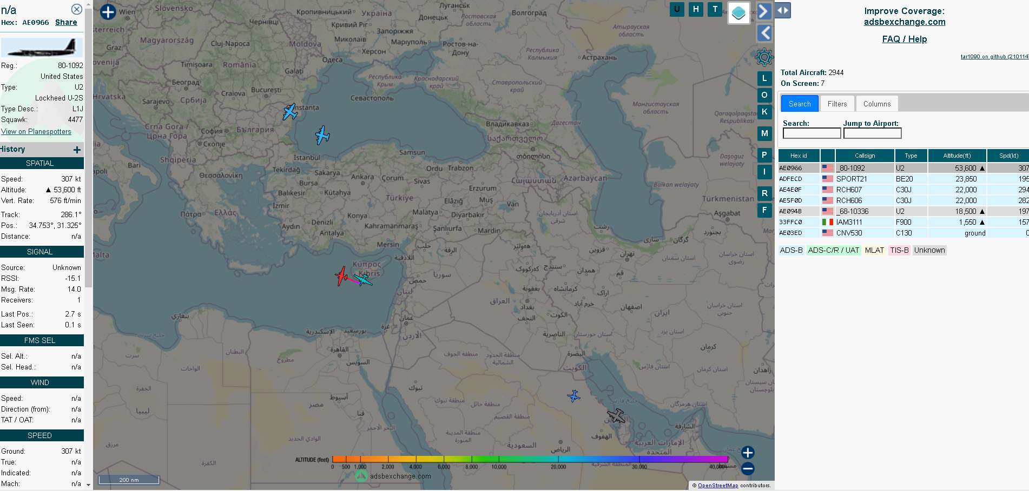Click the left chevron sidebar button
The width and height of the screenshot is (1029, 491).
pyautogui.click(x=764, y=33)
